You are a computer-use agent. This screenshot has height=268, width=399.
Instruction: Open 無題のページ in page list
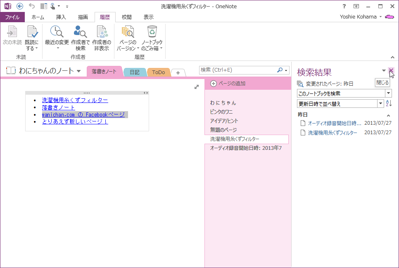(x=223, y=130)
